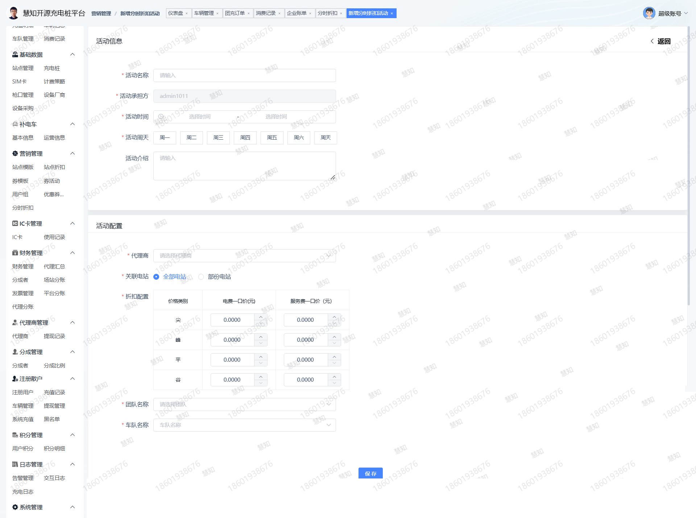Viewport: 696px width, 518px height.
Task: Click the 营销管理 menu icon
Action: pyautogui.click(x=15, y=153)
